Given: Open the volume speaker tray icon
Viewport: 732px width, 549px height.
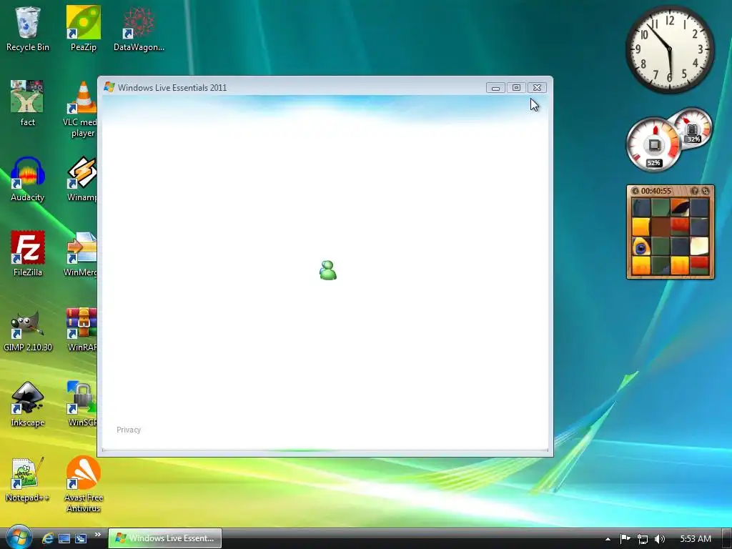Looking at the screenshot, I should [x=660, y=539].
